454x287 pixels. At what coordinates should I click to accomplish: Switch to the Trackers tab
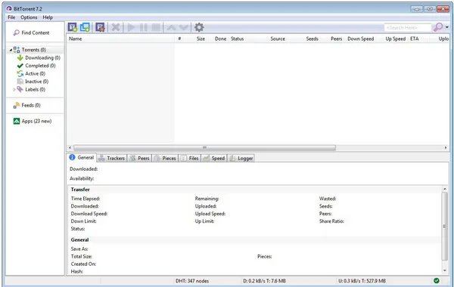112,158
